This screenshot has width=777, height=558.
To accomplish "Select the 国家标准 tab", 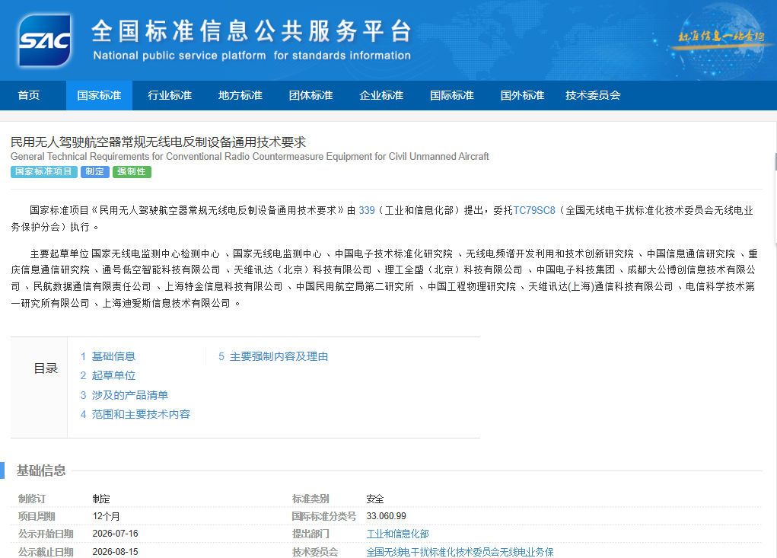I will [99, 95].
